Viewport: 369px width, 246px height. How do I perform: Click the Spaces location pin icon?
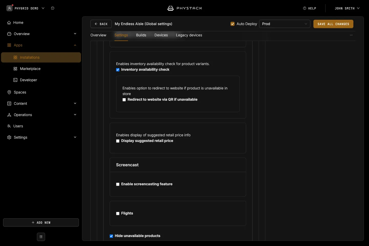click(x=9, y=92)
